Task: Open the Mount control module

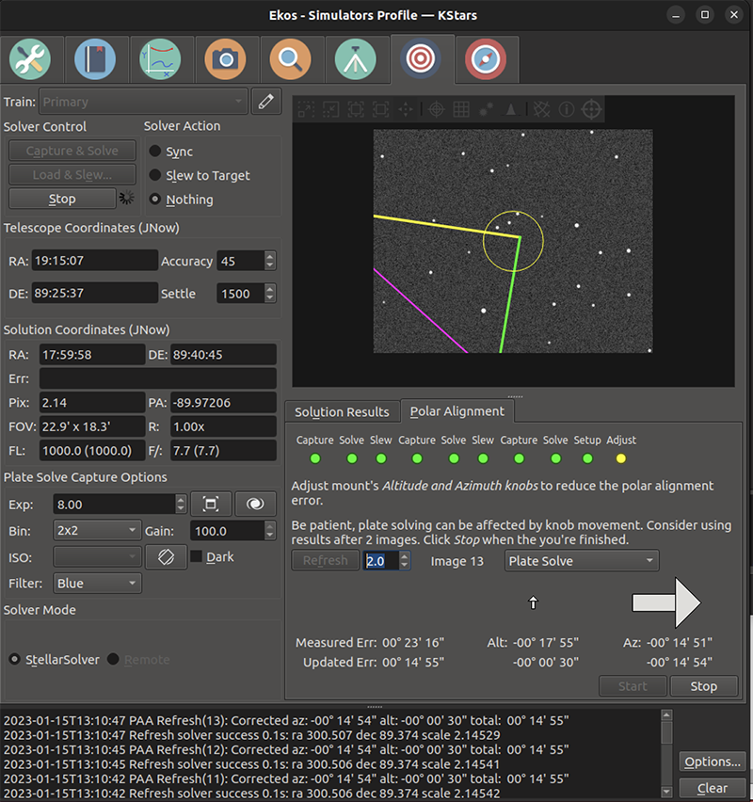Action: 355,57
